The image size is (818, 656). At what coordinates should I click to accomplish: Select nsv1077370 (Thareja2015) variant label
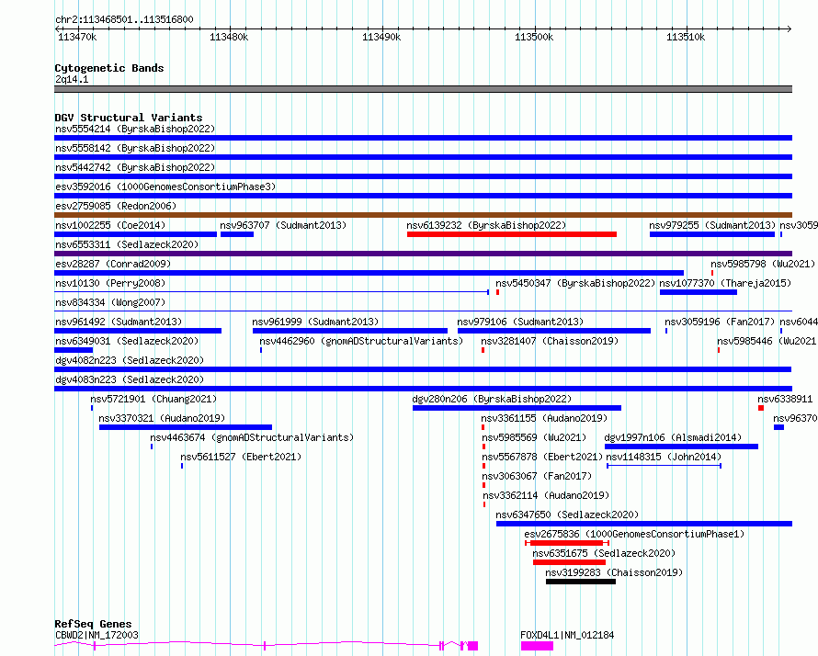725,283
